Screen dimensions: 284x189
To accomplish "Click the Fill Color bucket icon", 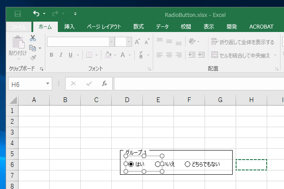I will tap(108, 55).
